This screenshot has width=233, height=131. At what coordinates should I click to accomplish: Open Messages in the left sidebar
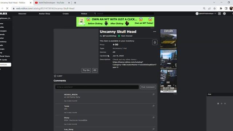(3, 31)
